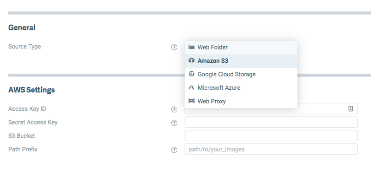Viewport: 371px width, 172px height.
Task: Select Amazon S3 from the source list
Action: (x=241, y=61)
